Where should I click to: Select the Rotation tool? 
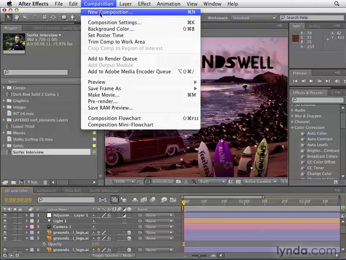click(x=36, y=17)
